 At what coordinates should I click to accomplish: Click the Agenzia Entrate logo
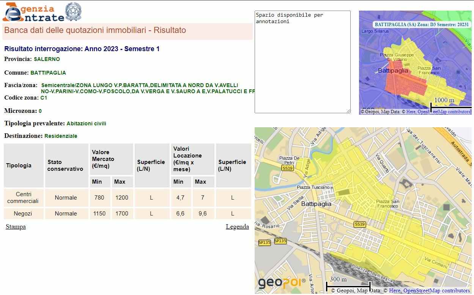(x=33, y=12)
